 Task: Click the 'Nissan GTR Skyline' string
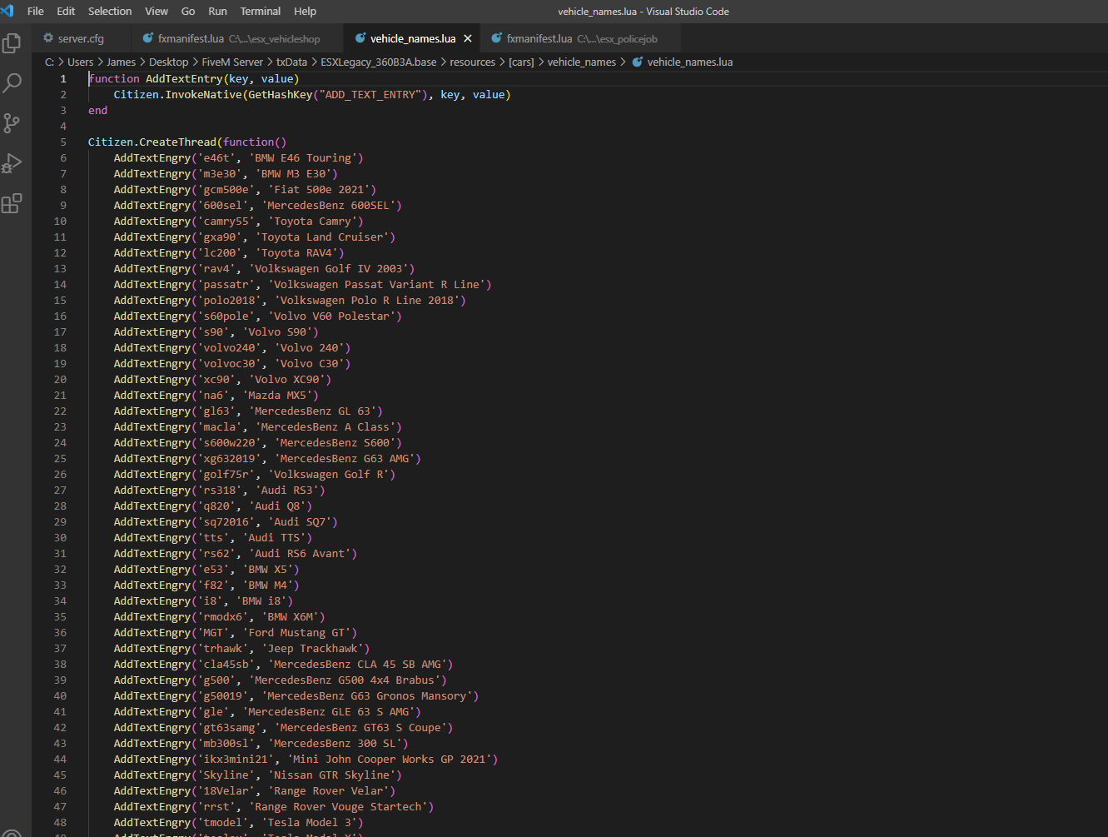coord(332,775)
